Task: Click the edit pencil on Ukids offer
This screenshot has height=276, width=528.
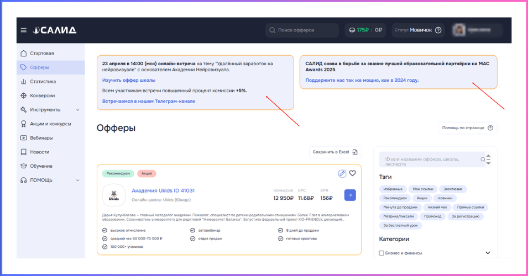Action: pos(342,173)
